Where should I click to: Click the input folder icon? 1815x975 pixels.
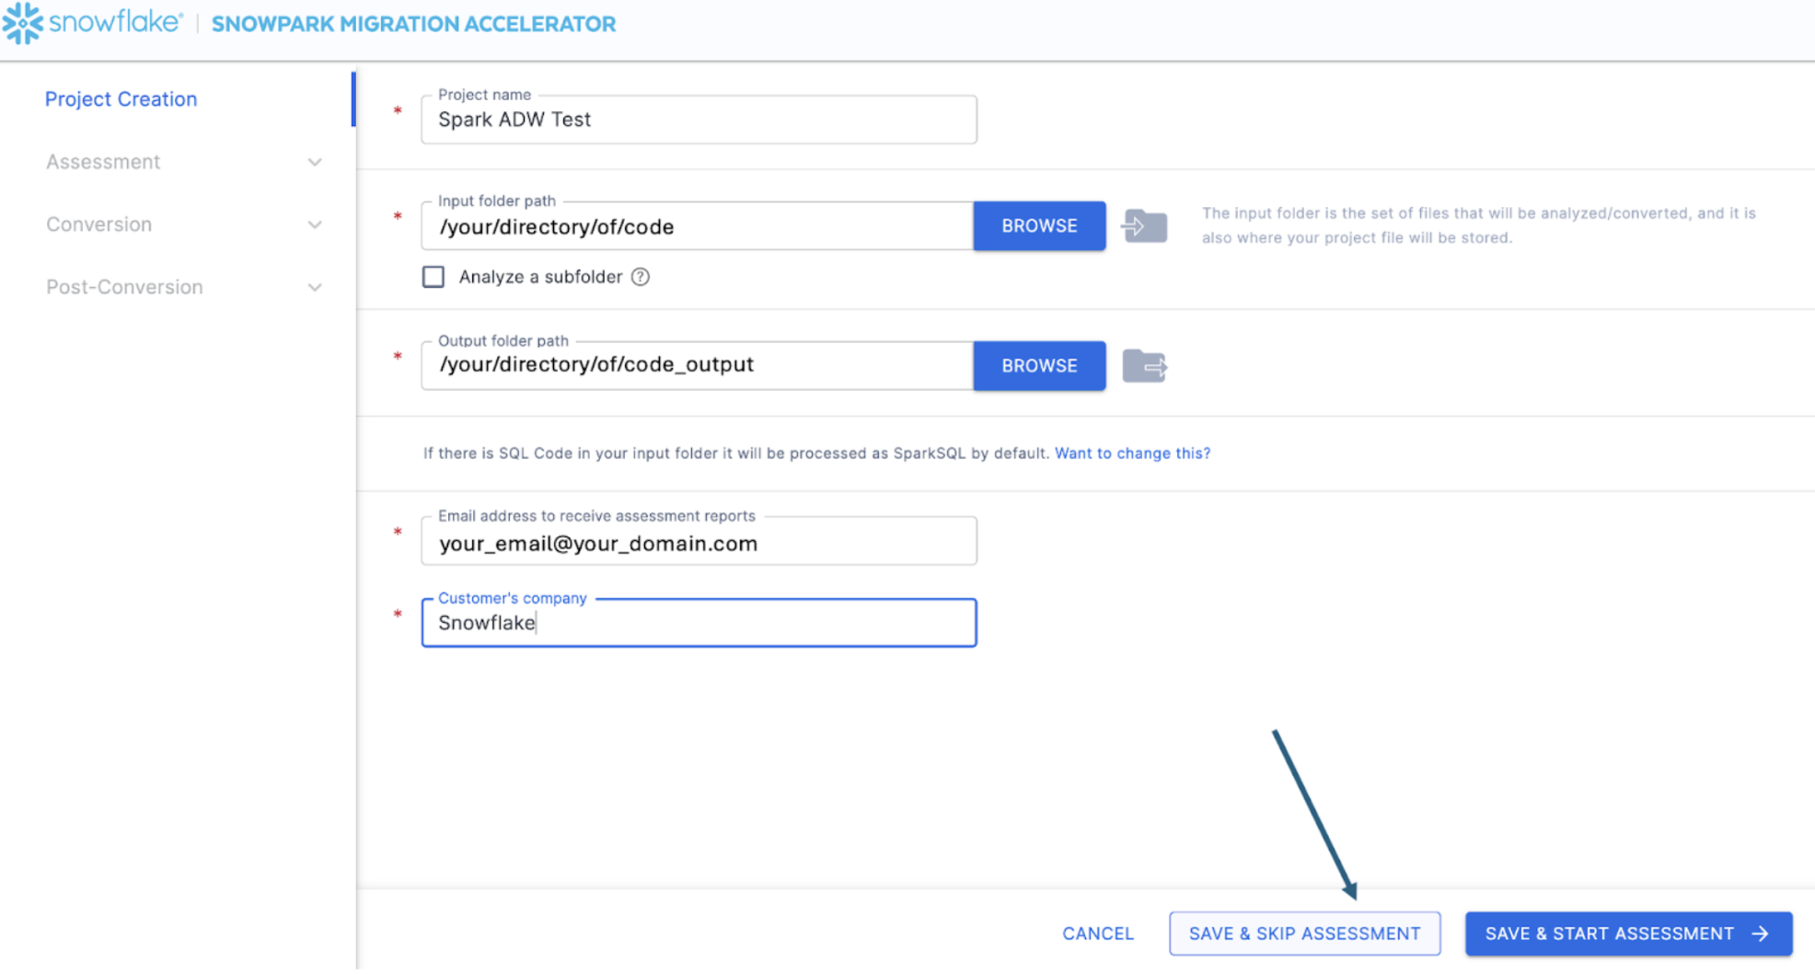coord(1144,226)
